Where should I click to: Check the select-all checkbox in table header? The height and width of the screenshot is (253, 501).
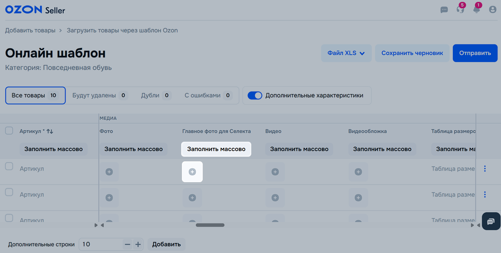click(9, 131)
